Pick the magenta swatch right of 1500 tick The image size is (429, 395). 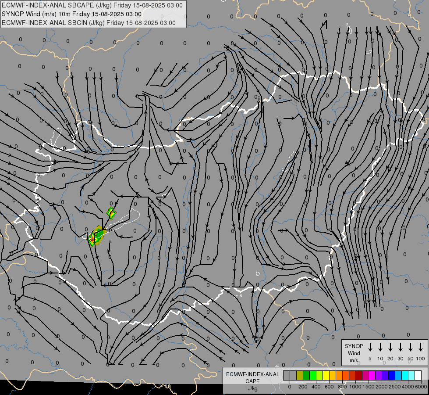[x=372, y=376]
